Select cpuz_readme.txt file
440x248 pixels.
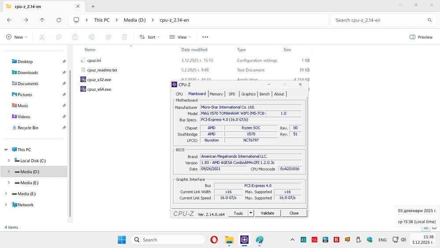(102, 70)
